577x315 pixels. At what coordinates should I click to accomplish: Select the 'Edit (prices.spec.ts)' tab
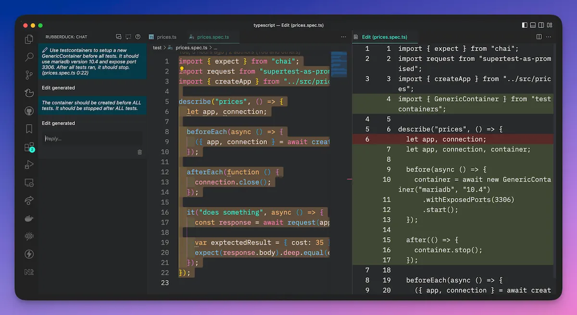tap(384, 37)
